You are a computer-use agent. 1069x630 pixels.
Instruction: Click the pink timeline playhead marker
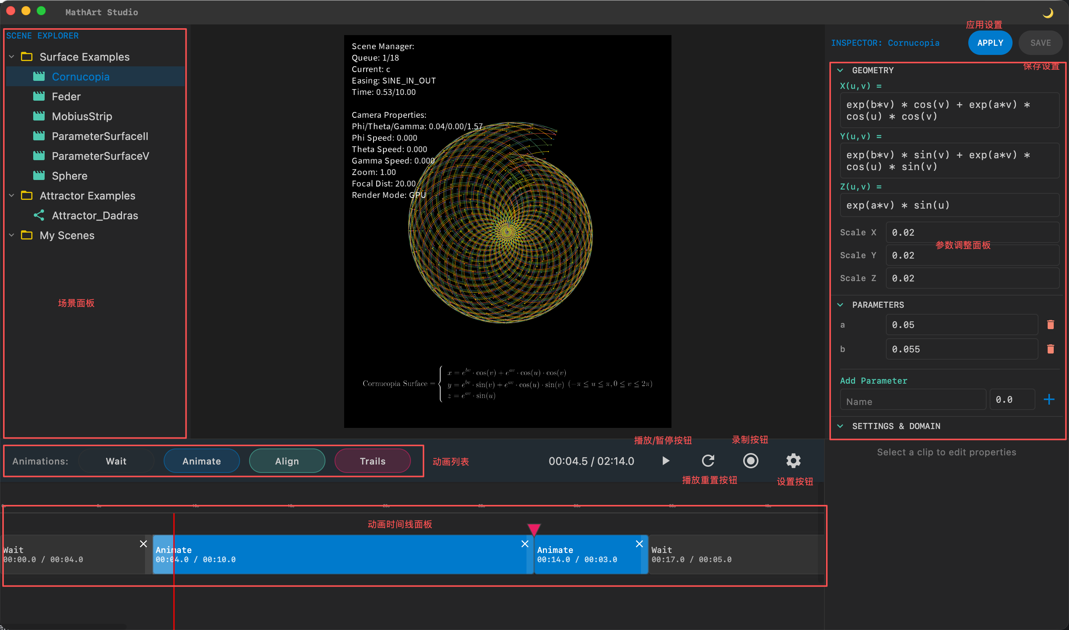click(533, 529)
